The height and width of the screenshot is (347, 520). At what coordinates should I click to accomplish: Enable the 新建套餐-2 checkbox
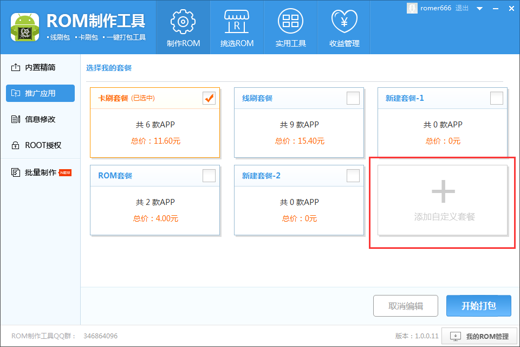pos(353,176)
